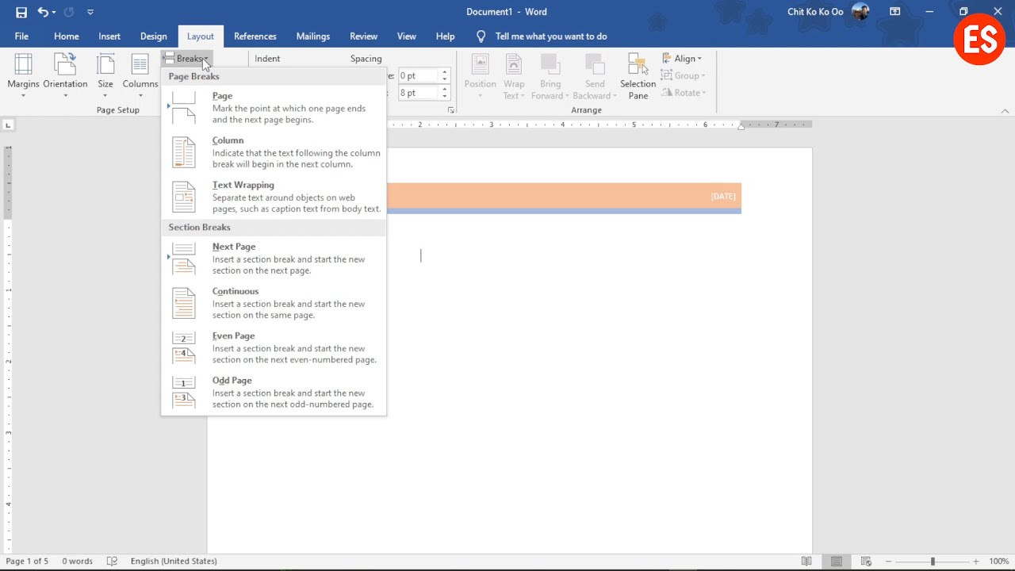Click the 100% zoom level
The height and width of the screenshot is (571, 1015).
click(x=998, y=561)
